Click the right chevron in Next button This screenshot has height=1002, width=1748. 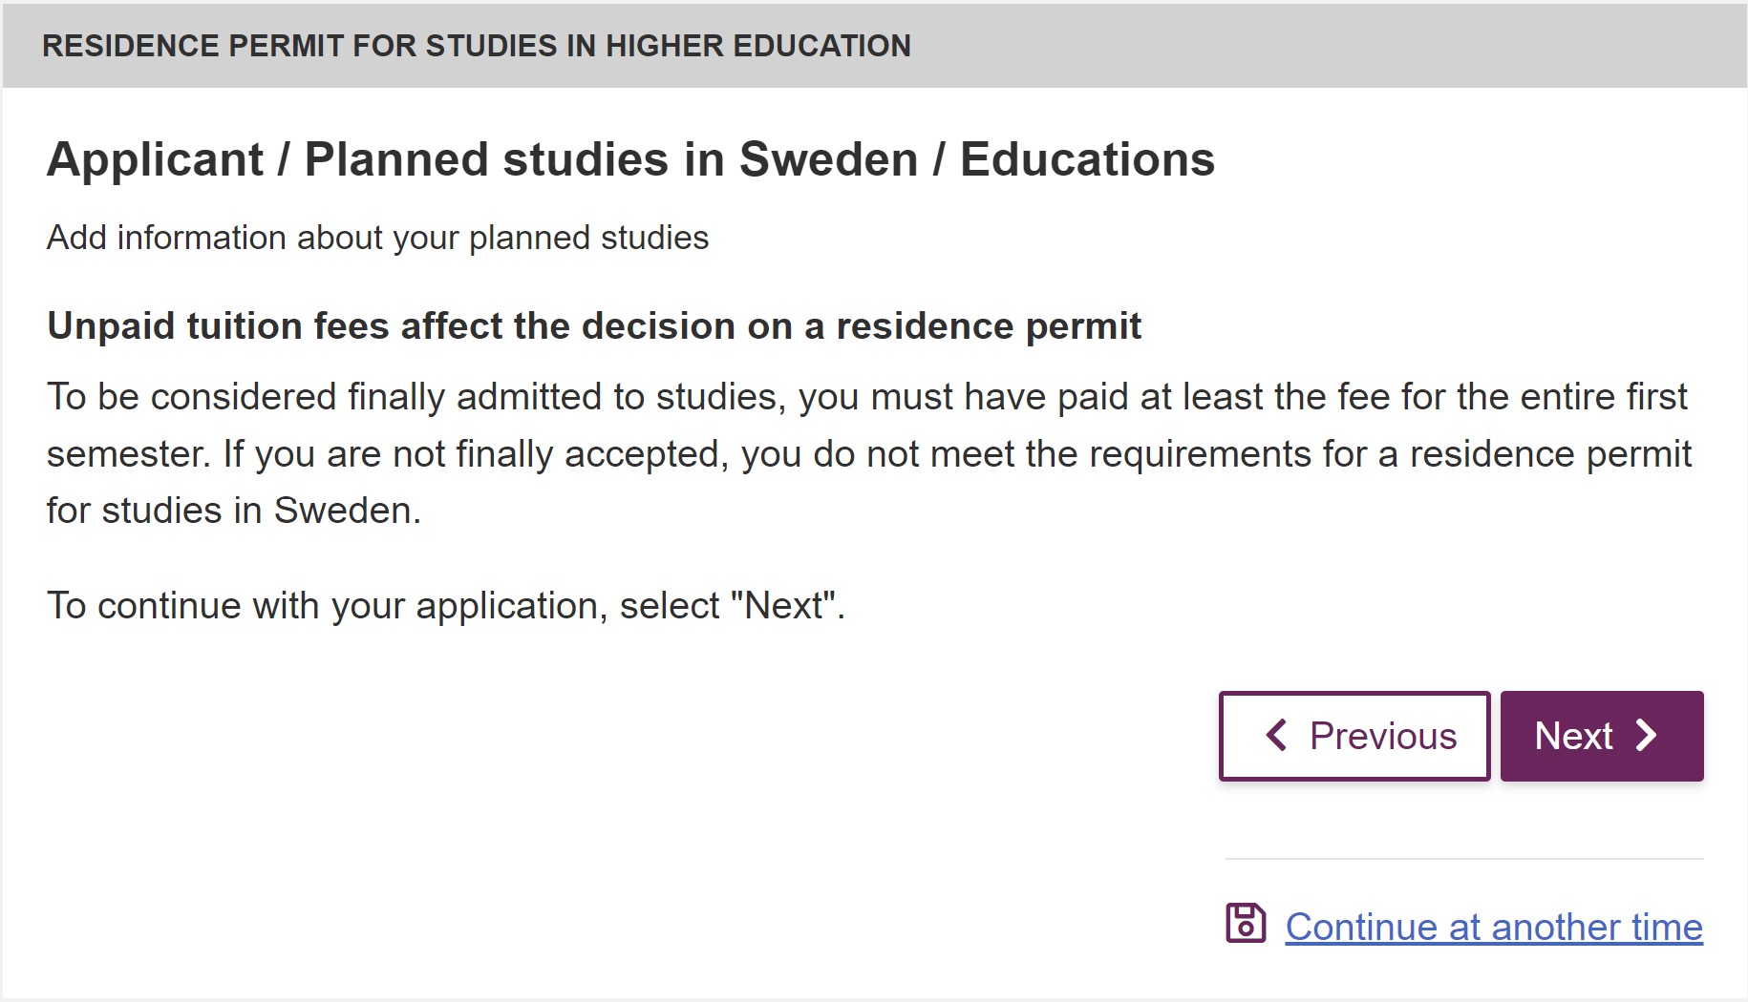(1646, 735)
